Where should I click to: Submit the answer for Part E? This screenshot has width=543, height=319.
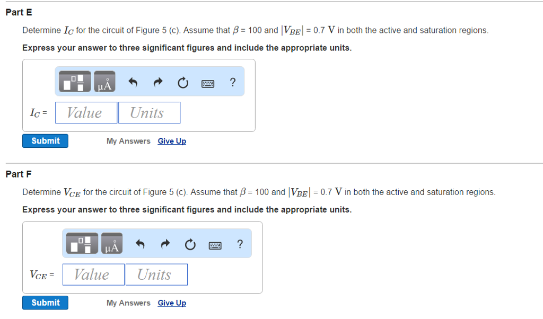pyautogui.click(x=45, y=140)
